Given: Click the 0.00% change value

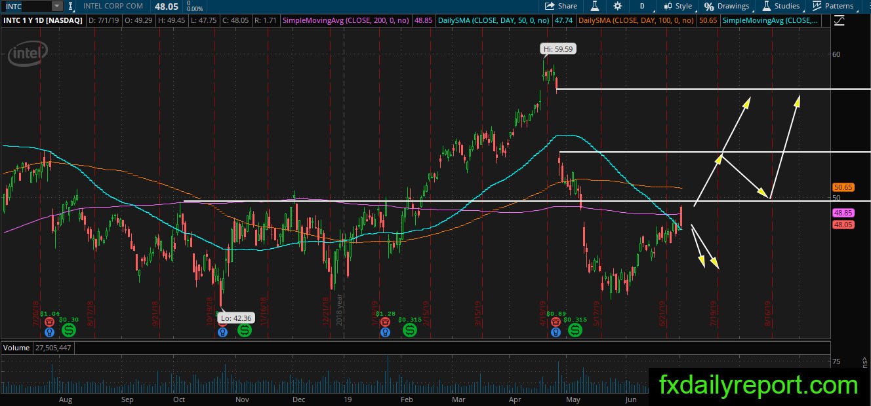Looking at the screenshot, I should point(195,9).
